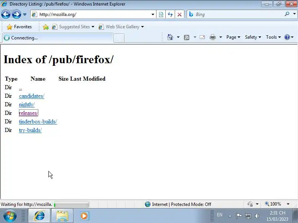Open the releases/ directory link
This screenshot has width=298, height=223.
[x=29, y=113]
